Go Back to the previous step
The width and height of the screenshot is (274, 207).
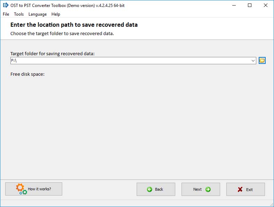tap(156, 189)
